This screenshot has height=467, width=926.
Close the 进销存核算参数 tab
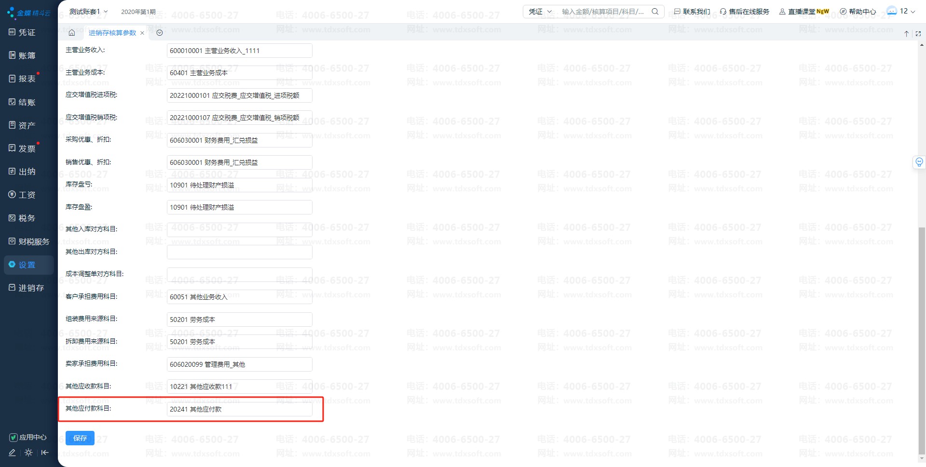[142, 33]
